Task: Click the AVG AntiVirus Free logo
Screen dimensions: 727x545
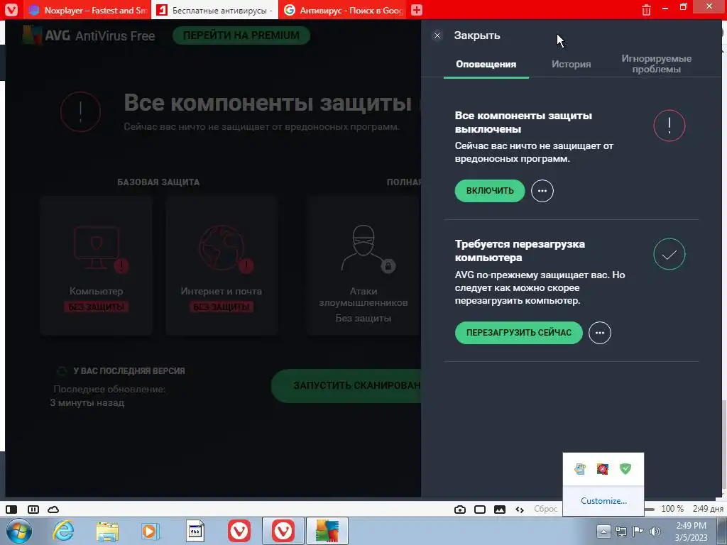Action: click(89, 35)
